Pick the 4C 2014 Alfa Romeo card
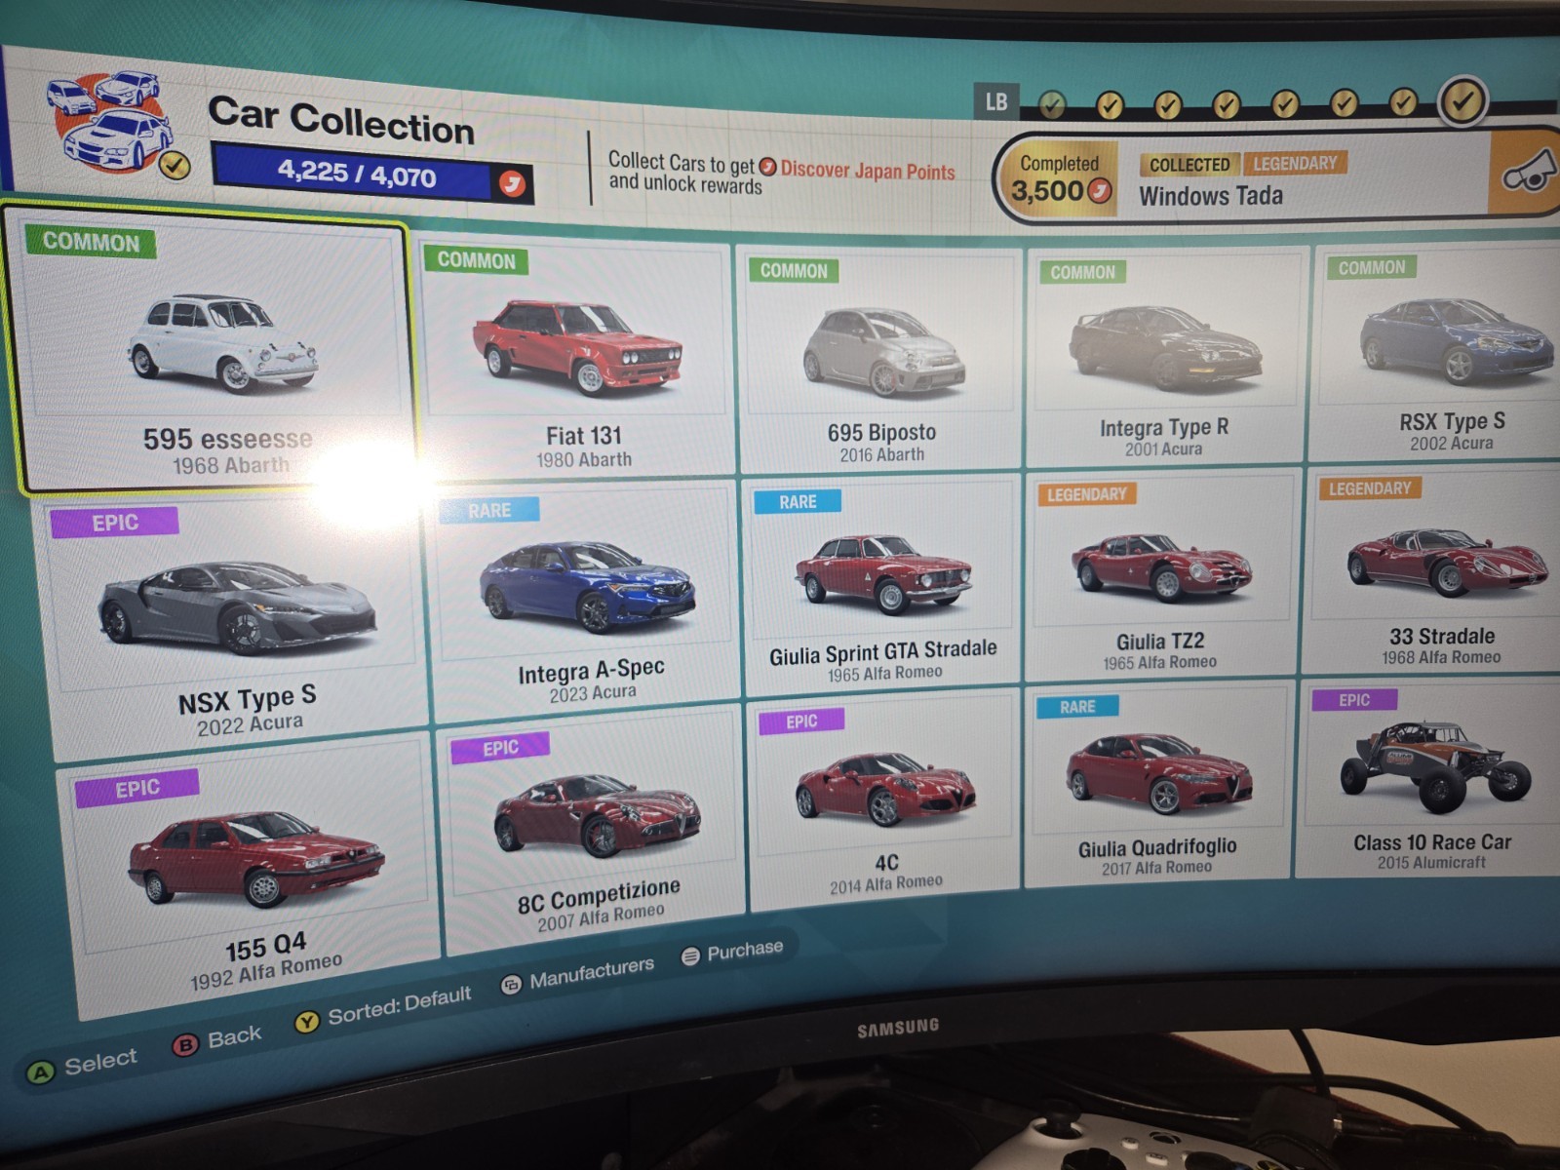 pos(883,801)
